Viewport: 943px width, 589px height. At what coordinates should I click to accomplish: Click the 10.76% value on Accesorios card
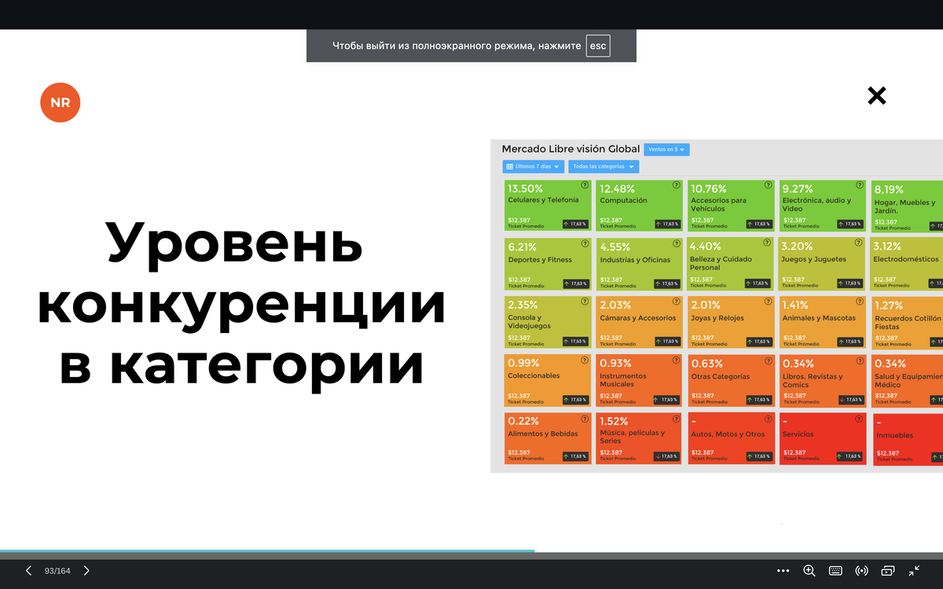coord(708,189)
